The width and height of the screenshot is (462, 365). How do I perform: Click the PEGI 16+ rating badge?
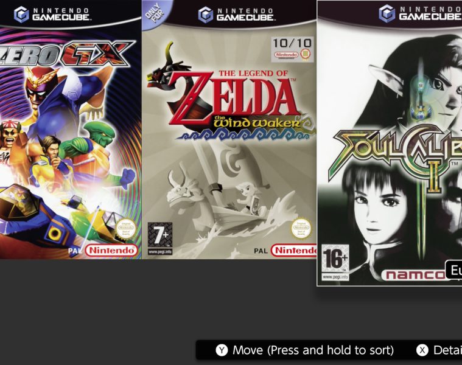pyautogui.click(x=335, y=263)
